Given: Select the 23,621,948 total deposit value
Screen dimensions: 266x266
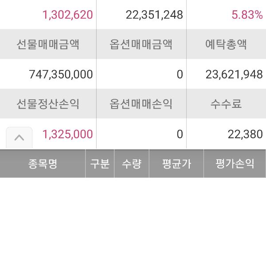Looking at the screenshot, I should [234, 74].
